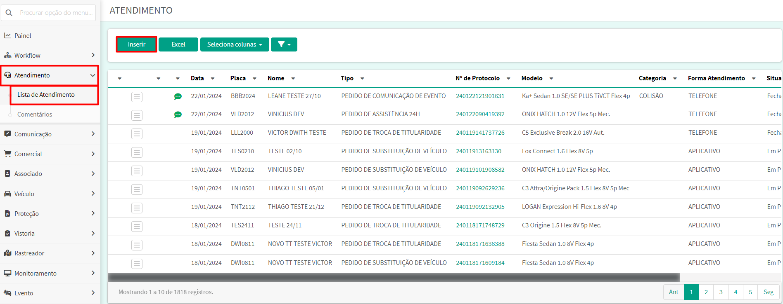Image resolution: width=783 pixels, height=304 pixels.
Task: Expand the Workflow menu chevron
Action: coord(93,55)
